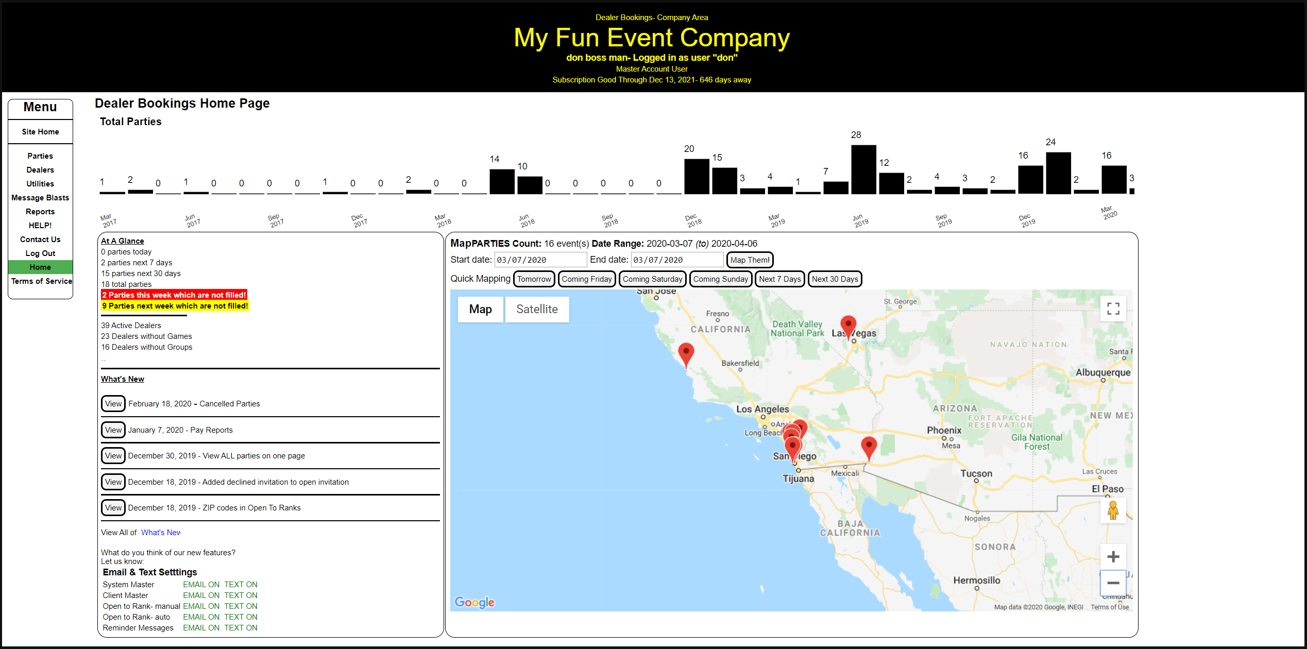1307x649 pixels.
Task: Toggle Reminder Messages EMAIL ON setting
Action: [x=201, y=628]
